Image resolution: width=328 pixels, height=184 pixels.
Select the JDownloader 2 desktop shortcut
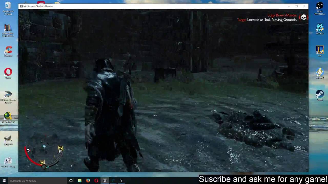(8, 118)
